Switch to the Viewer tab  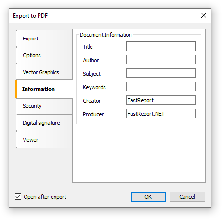point(44,140)
